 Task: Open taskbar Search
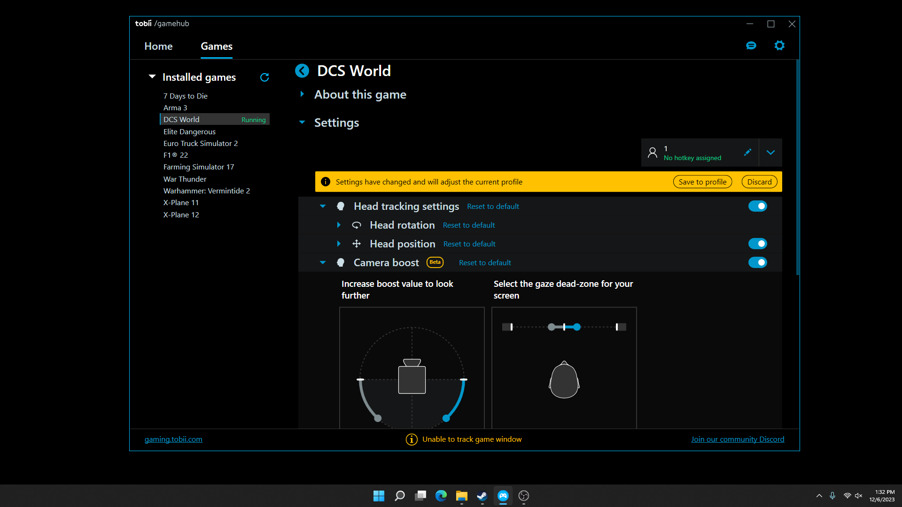point(400,496)
